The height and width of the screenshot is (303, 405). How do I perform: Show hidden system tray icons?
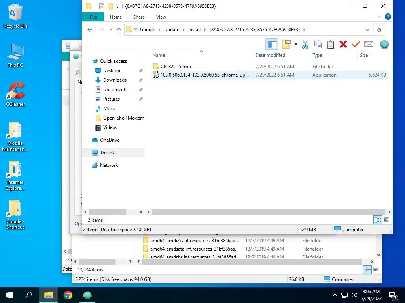[x=335, y=295]
